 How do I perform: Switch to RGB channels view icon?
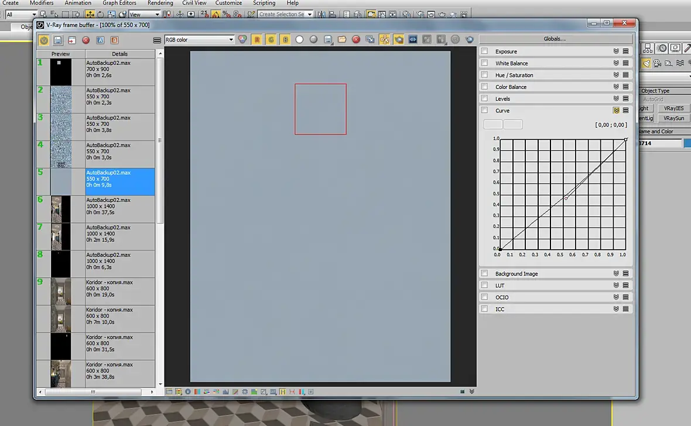(x=242, y=40)
